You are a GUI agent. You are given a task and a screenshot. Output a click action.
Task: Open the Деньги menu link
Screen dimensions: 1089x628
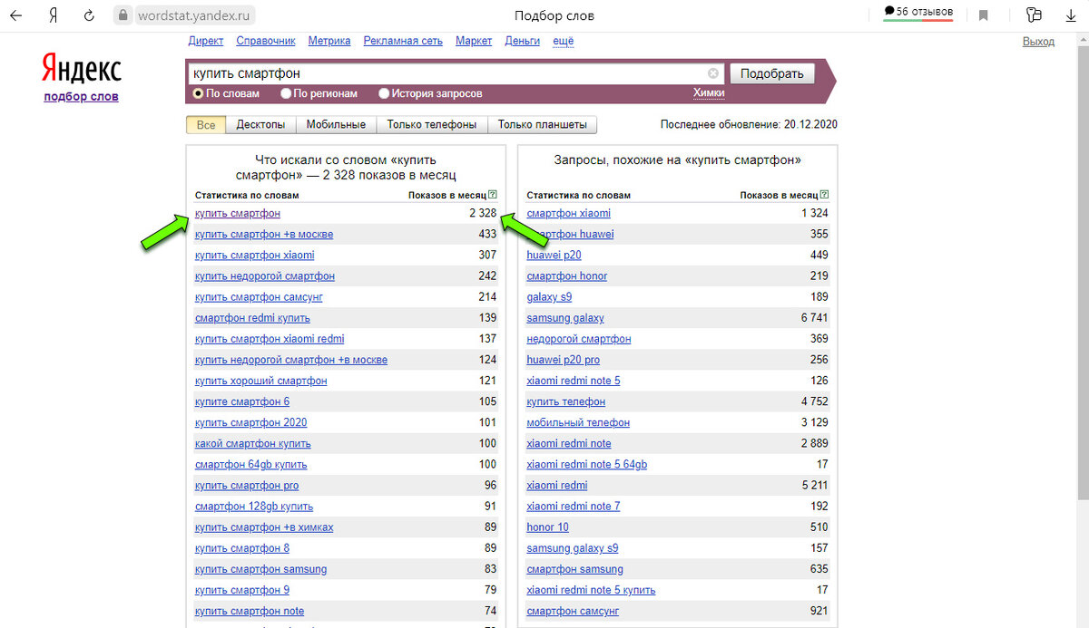point(522,41)
